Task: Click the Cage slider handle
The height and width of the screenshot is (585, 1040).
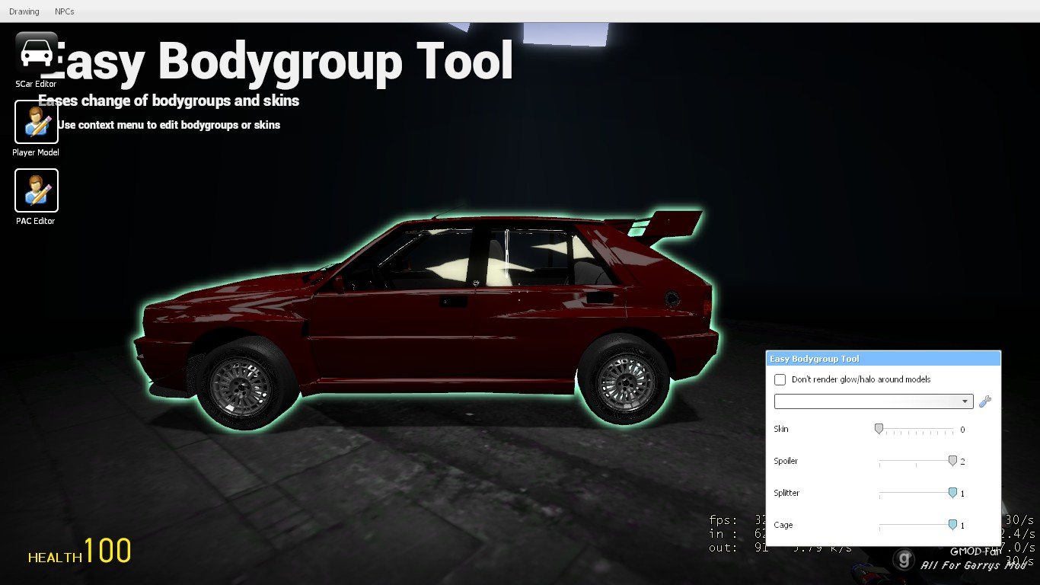Action: coord(952,525)
